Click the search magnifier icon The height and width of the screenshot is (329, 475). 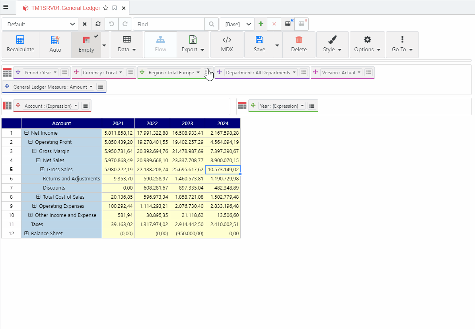[x=212, y=24]
